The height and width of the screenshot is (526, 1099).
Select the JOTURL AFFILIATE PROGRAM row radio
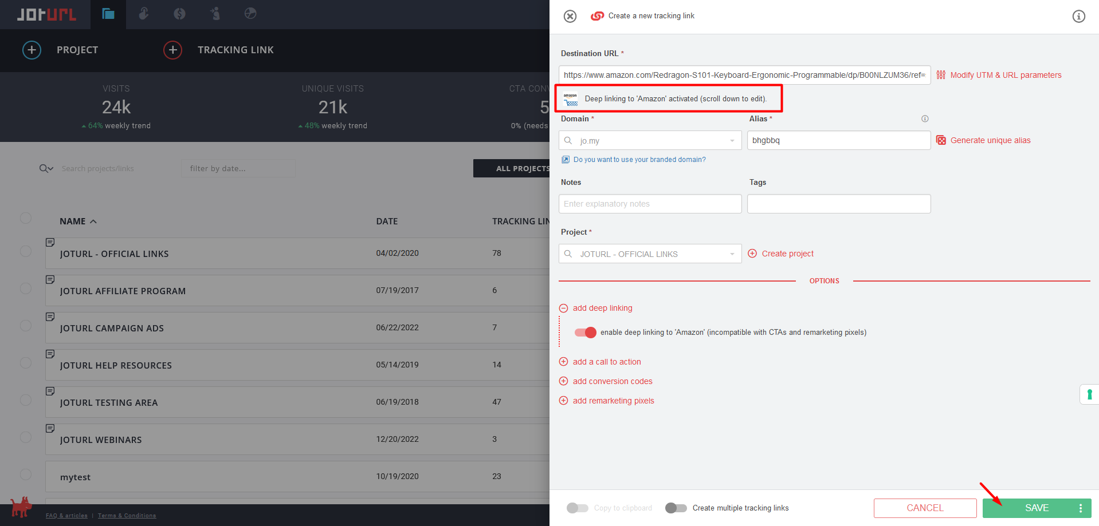coord(26,288)
